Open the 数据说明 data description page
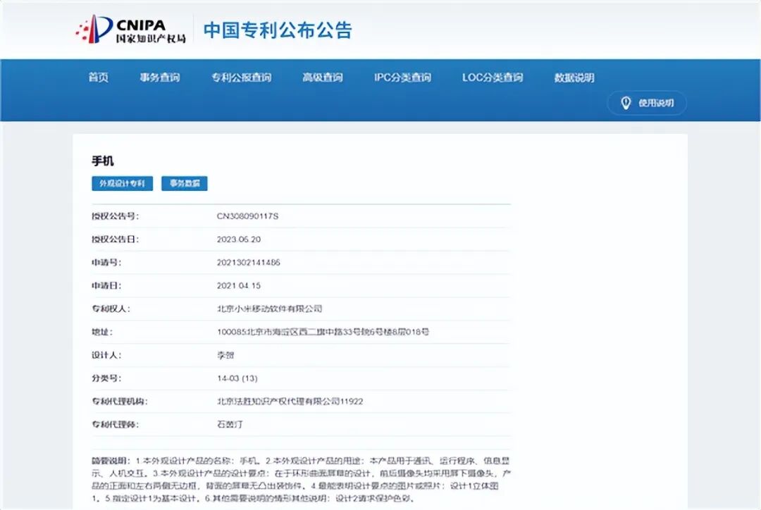Image resolution: width=761 pixels, height=510 pixels. [574, 77]
